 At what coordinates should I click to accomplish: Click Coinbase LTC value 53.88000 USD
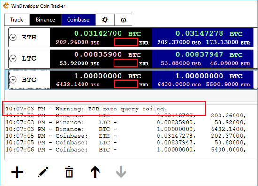[181, 63]
